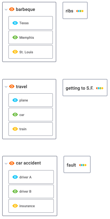Toggle the blue eye icon for Texas
Image resolution: width=110 pixels, height=219 pixels.
(x=15, y=23)
